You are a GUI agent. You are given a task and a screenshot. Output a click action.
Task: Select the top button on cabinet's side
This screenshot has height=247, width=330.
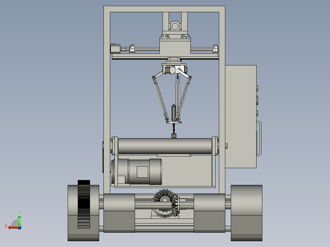(257, 88)
